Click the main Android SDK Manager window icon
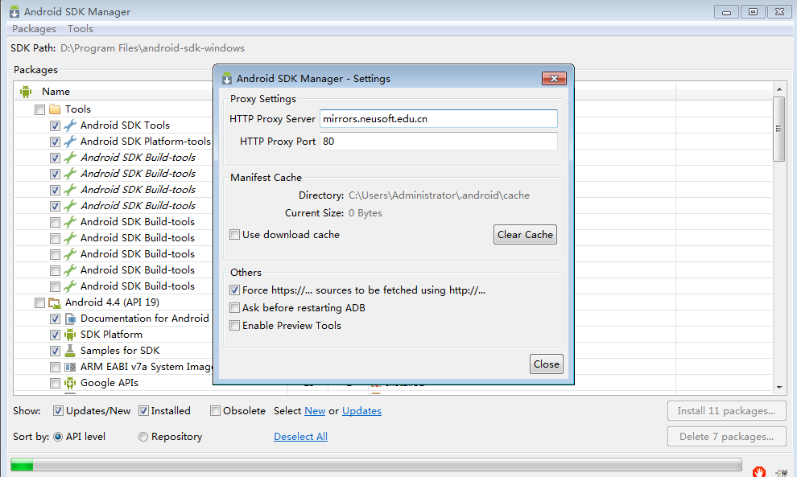This screenshot has height=477, width=797. click(14, 11)
